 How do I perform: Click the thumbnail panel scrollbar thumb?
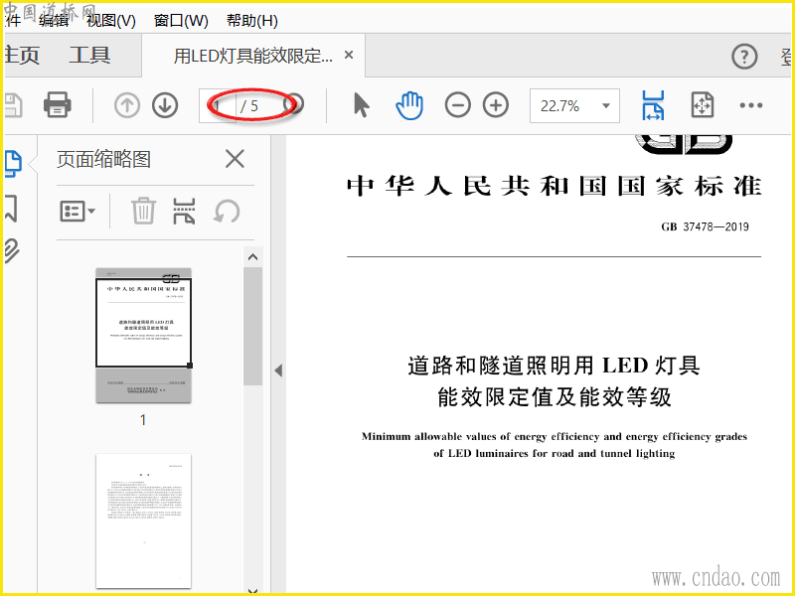click(x=252, y=327)
